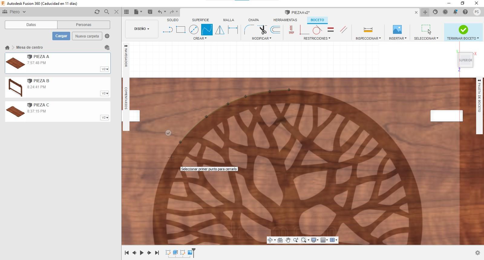Open PIEZA C version V2 dropdown

pyautogui.click(x=105, y=118)
